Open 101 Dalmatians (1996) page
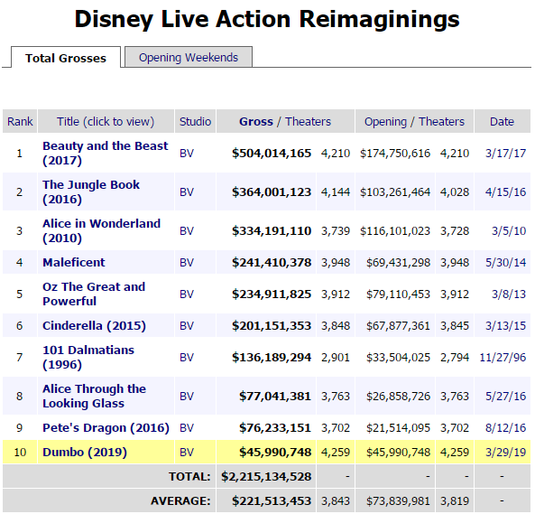The height and width of the screenshot is (514, 535). 88,357
